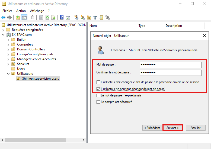Check 'Le mot de passe n'expire jamais'
This screenshot has height=149, width=211.
coord(98,95)
